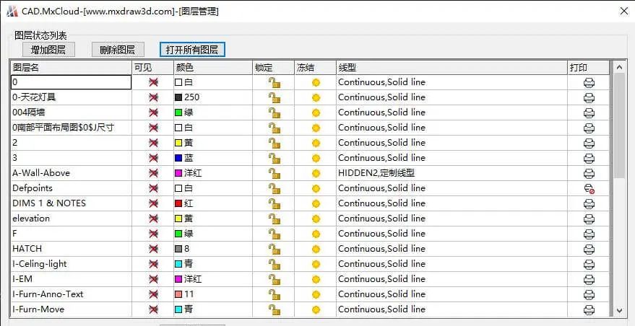Select the layer name I-Furn-Move

[x=38, y=309]
